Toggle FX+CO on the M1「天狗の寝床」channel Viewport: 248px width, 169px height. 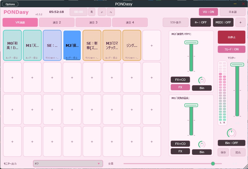pos(180,144)
